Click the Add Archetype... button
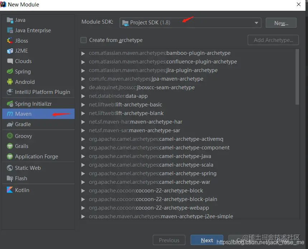Screen dimensions: 308x249 (273, 40)
